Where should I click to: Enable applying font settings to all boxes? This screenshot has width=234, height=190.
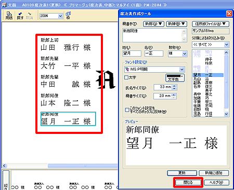tap(127, 110)
